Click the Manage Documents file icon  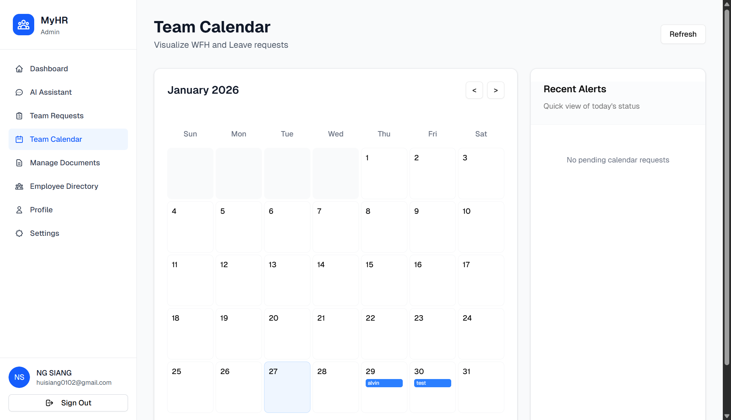tap(19, 163)
